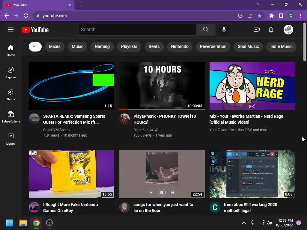Open File Explorer from the taskbar
This screenshot has width=307, height=230.
click(x=23, y=223)
